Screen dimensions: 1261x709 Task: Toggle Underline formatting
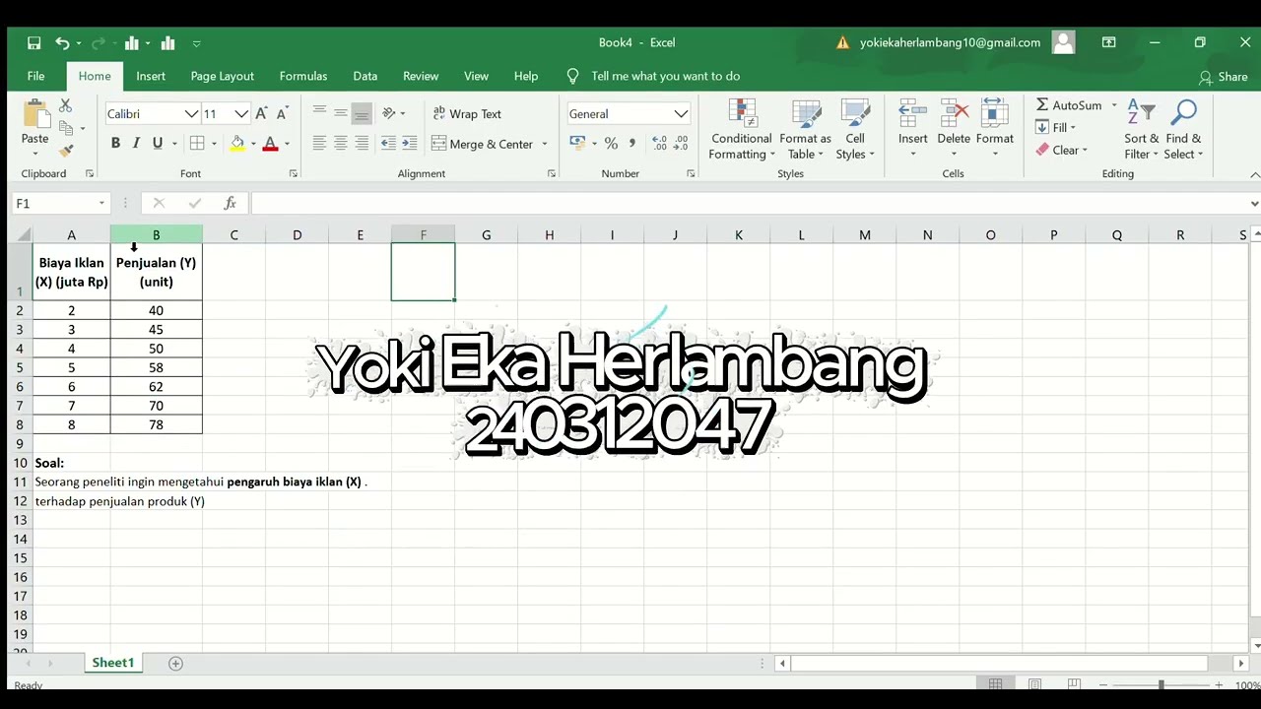(x=157, y=144)
